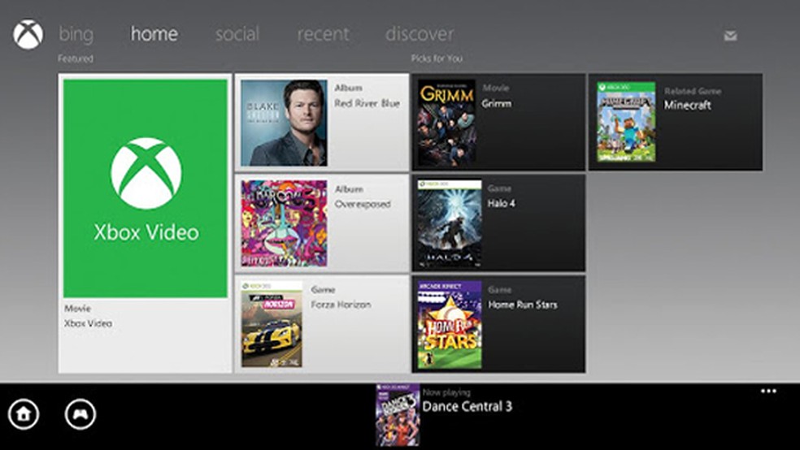Viewport: 800px width, 450px height.
Task: Click the 'Related Game' label above Minecraft
Action: tap(693, 91)
